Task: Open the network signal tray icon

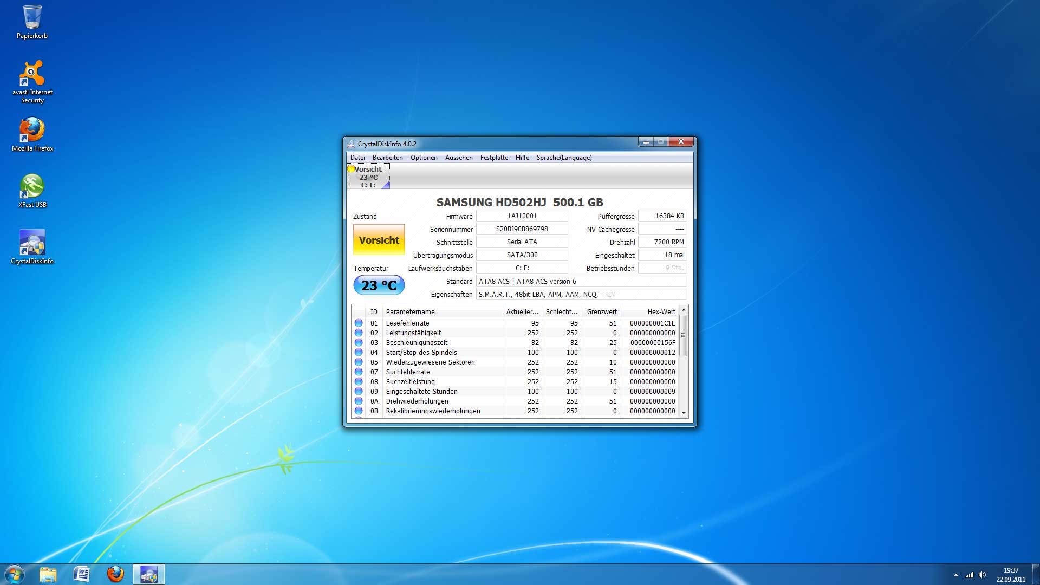Action: point(970,575)
